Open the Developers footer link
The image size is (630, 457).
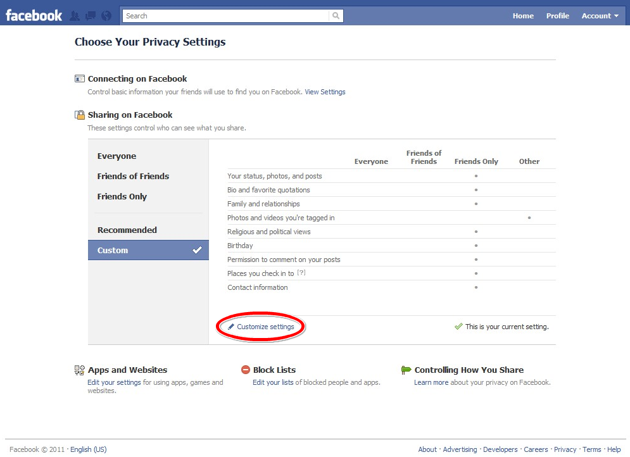(500, 449)
